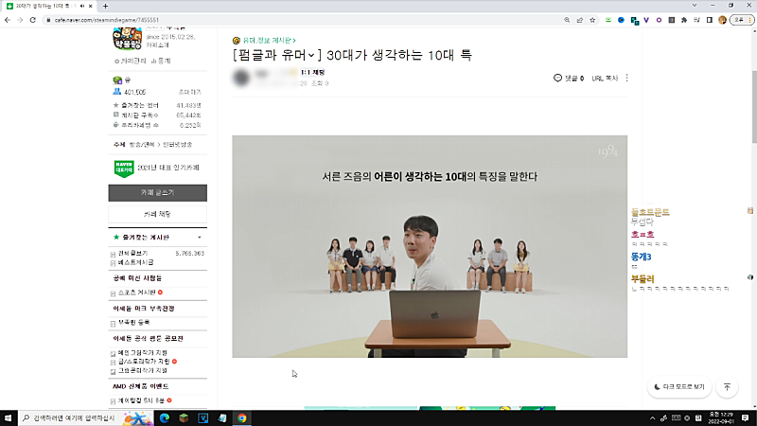757x426 pixels.
Task: Open the view-all-posts board
Action: (x=132, y=253)
